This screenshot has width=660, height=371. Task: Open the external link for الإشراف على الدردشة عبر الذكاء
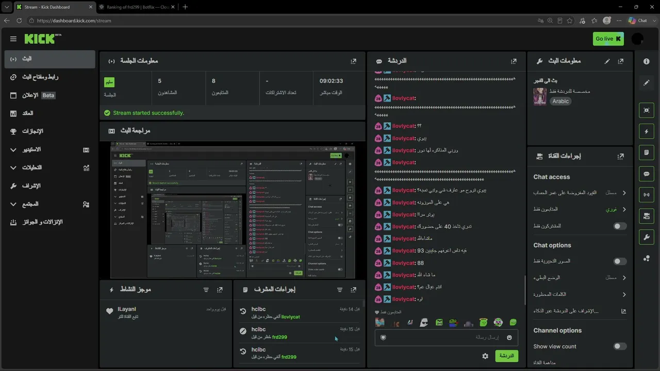pos(623,311)
